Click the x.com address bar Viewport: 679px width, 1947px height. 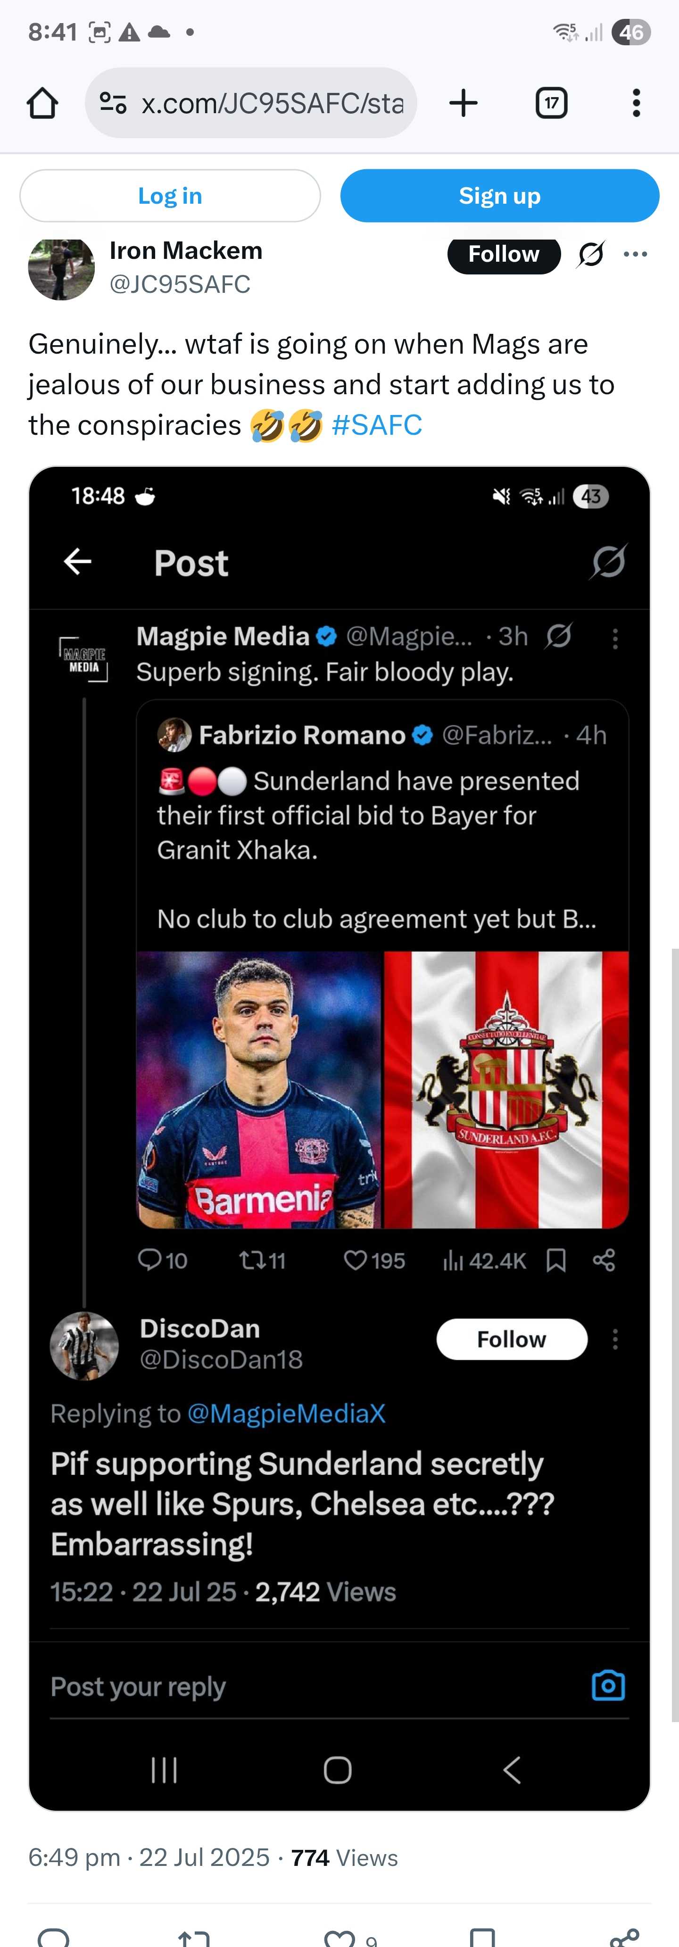[272, 103]
